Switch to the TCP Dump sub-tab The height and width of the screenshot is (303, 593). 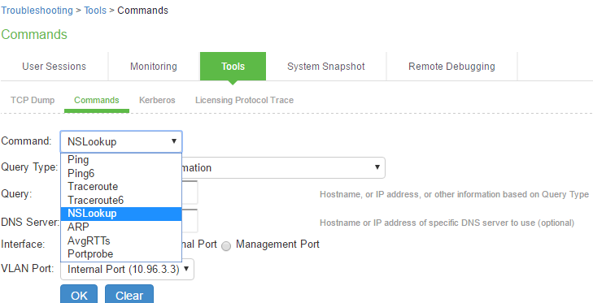[33, 100]
